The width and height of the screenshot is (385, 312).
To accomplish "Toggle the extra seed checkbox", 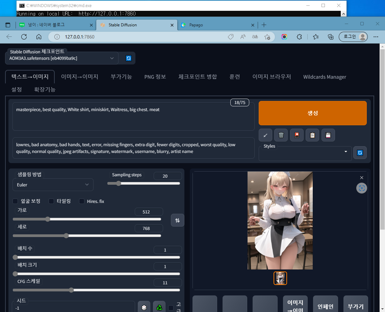I will [171, 308].
